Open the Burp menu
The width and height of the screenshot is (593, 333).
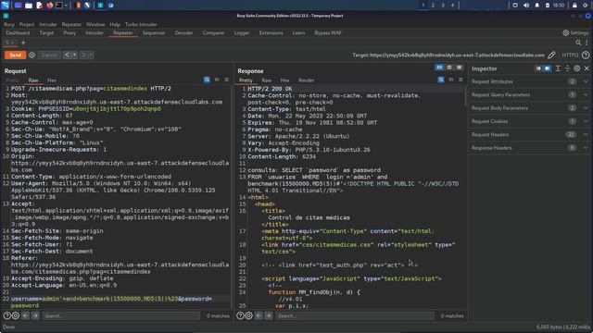pyautogui.click(x=9, y=25)
